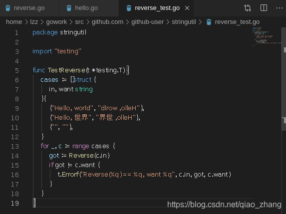Open the stringutil breadcrumb segment
286x214 pixels.
pos(184,22)
